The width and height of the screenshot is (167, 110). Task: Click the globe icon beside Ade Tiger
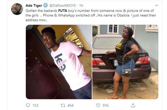click(45, 5)
